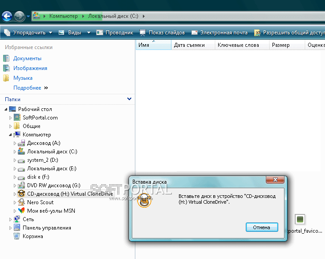This screenshot has height=259, width=325.
Task: Sort by the Дата съемки column
Action: coord(193,45)
